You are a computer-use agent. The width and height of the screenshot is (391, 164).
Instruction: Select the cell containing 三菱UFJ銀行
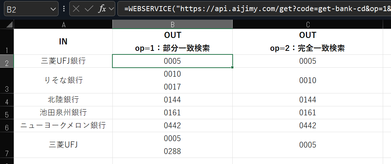pyautogui.click(x=63, y=61)
